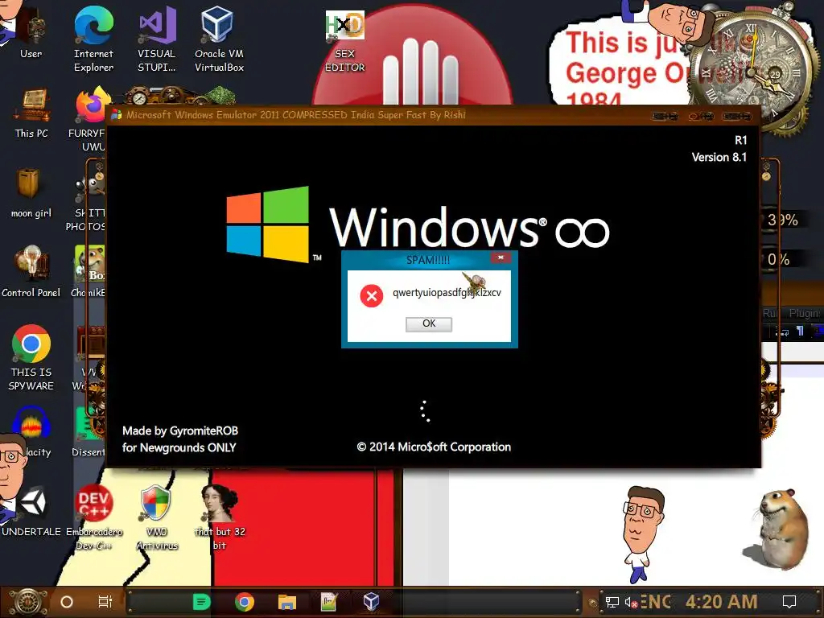This screenshot has height=618, width=824.
Task: Click 'Made by GyromiteROB' text
Action: click(x=180, y=431)
